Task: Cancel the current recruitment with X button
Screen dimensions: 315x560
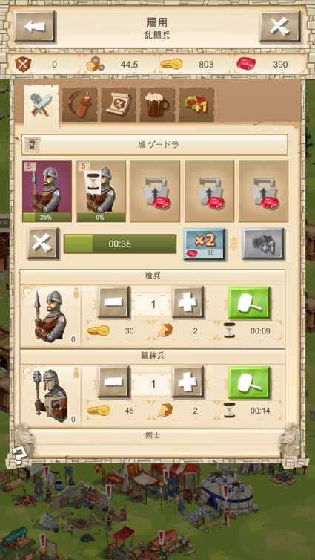Action: pyautogui.click(x=42, y=243)
